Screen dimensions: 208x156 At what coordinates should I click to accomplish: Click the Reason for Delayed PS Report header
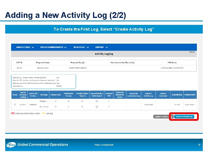[x=120, y=95]
